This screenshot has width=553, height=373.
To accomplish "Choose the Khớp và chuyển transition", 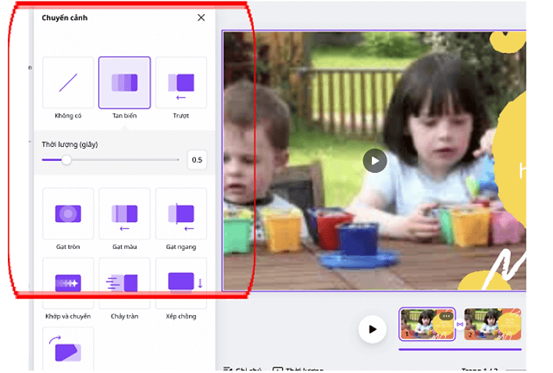I will click(68, 283).
